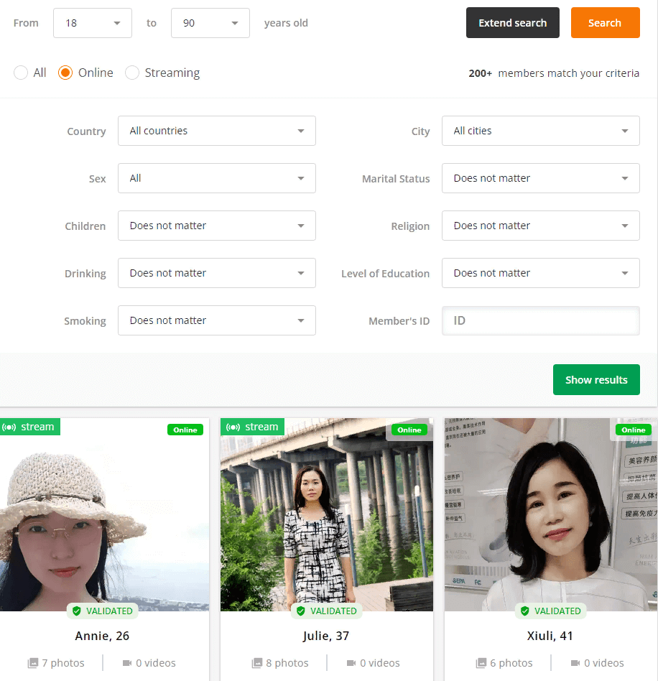Expand the Level of Education dropdown
The image size is (658, 681).
point(540,274)
